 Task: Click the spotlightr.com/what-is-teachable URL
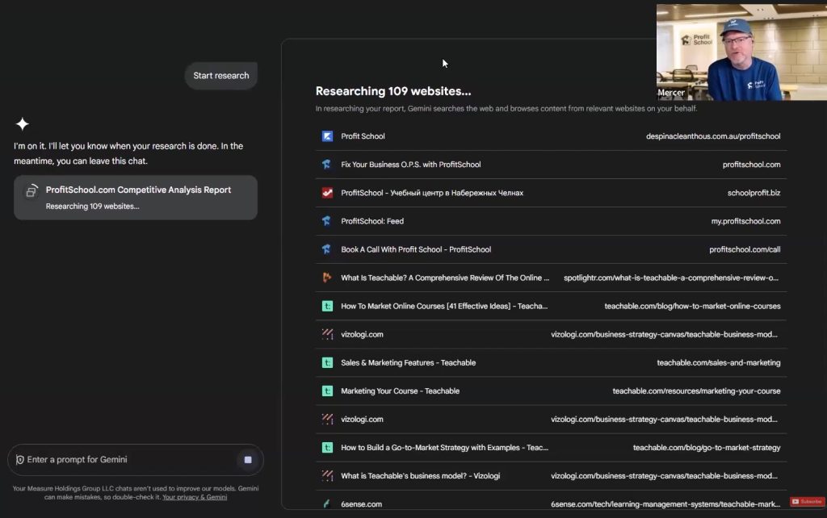(671, 278)
